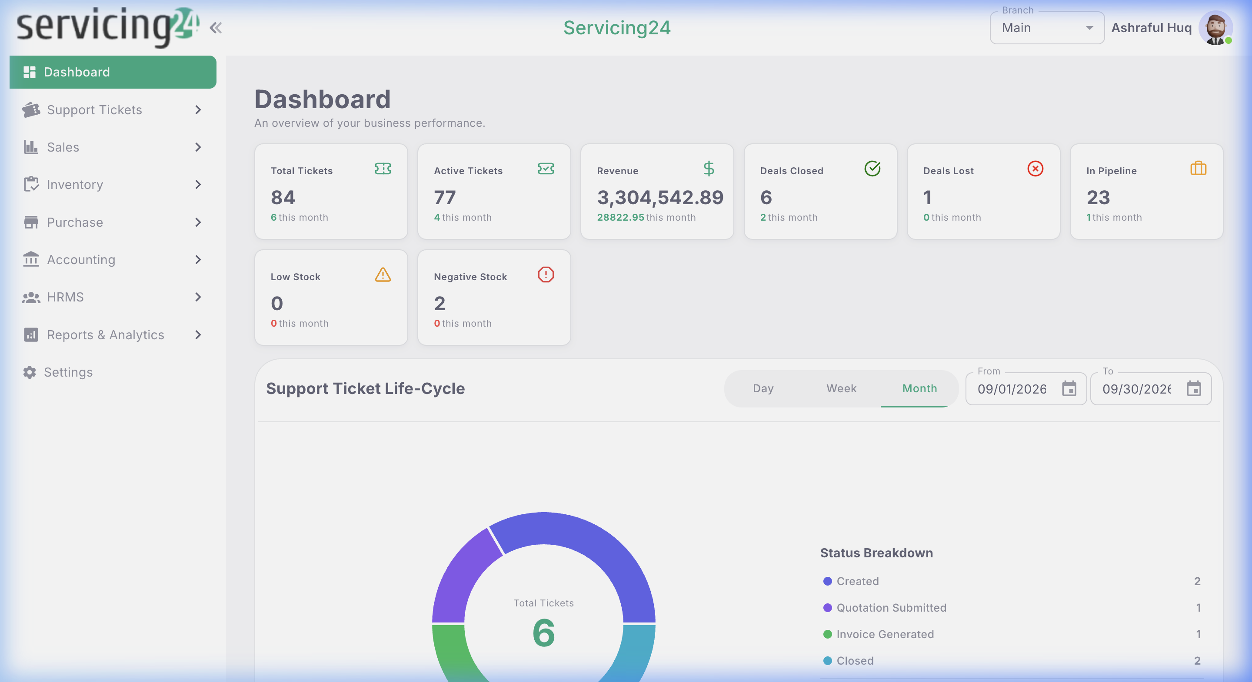Screen dimensions: 1252x682
Task: Click the Support Ticket Life-Cycle heading
Action: [x=365, y=389]
